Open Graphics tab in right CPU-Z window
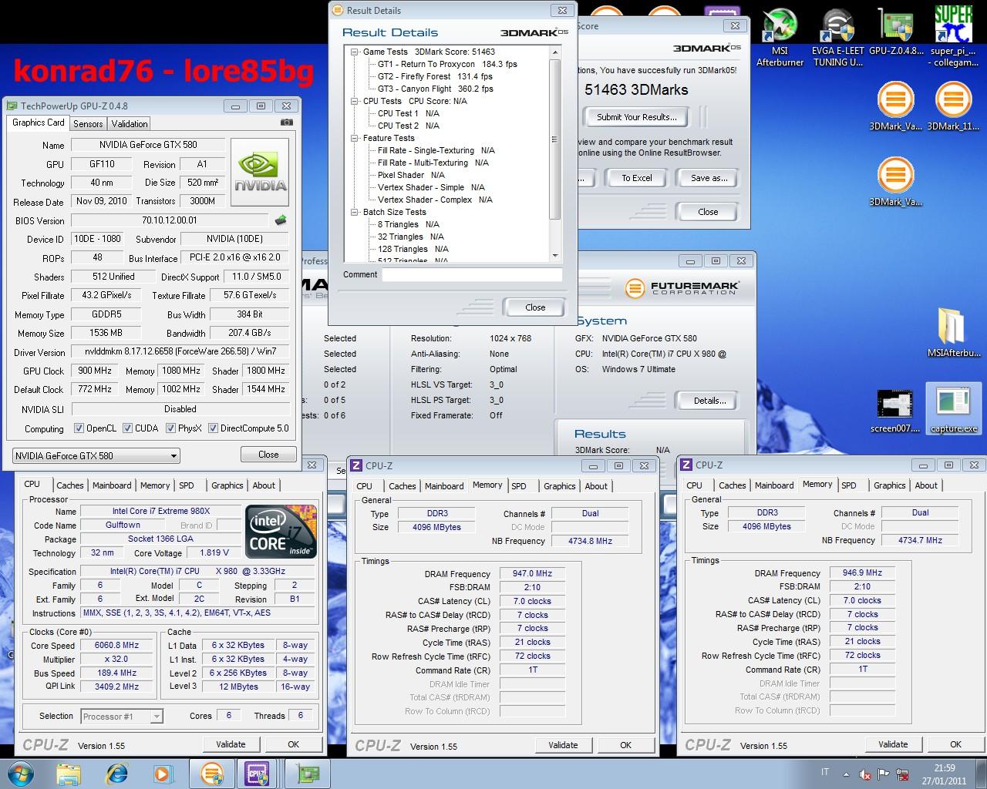The image size is (987, 789). (889, 485)
